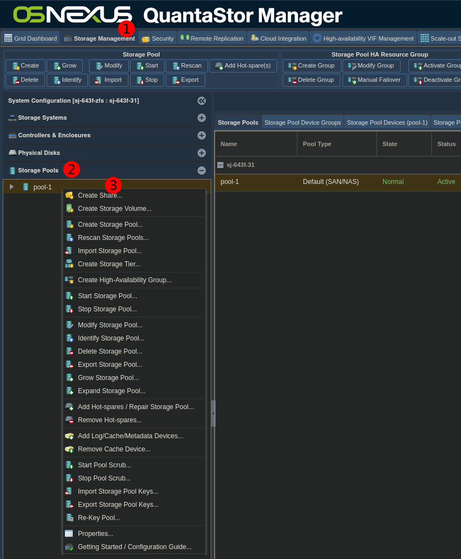Click the Create storage pool toolbar button
Screen dimensions: 461x559
tap(25, 66)
